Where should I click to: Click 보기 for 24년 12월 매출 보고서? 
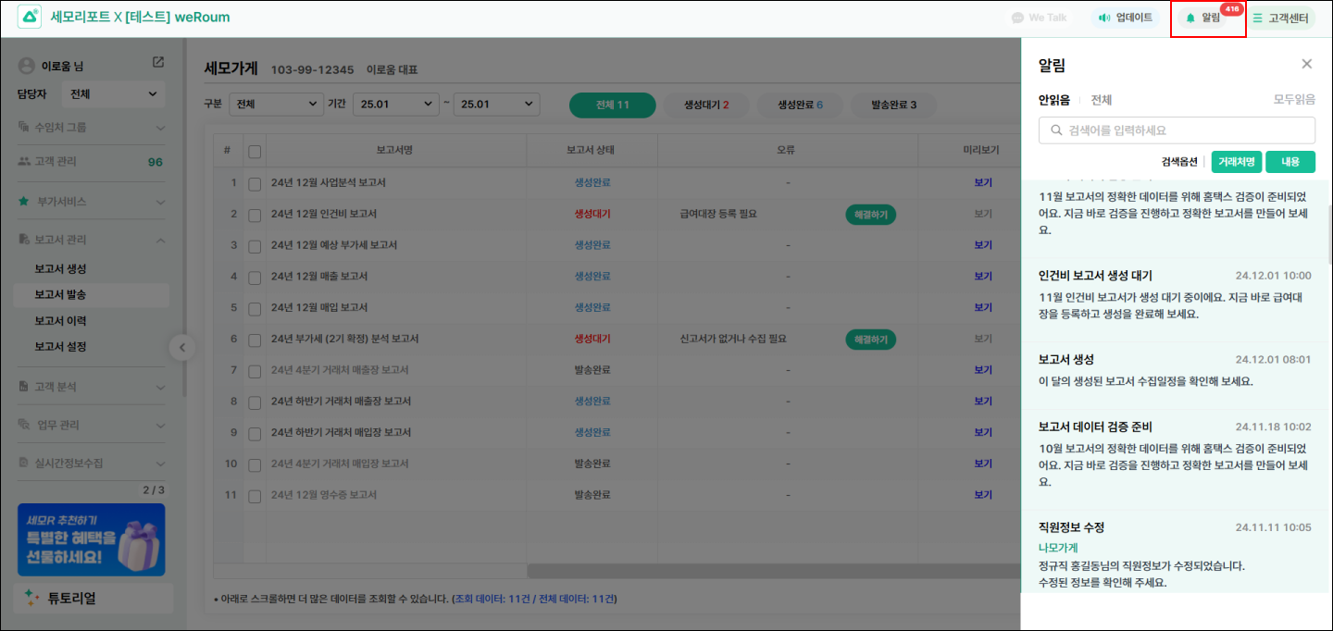[x=982, y=277]
